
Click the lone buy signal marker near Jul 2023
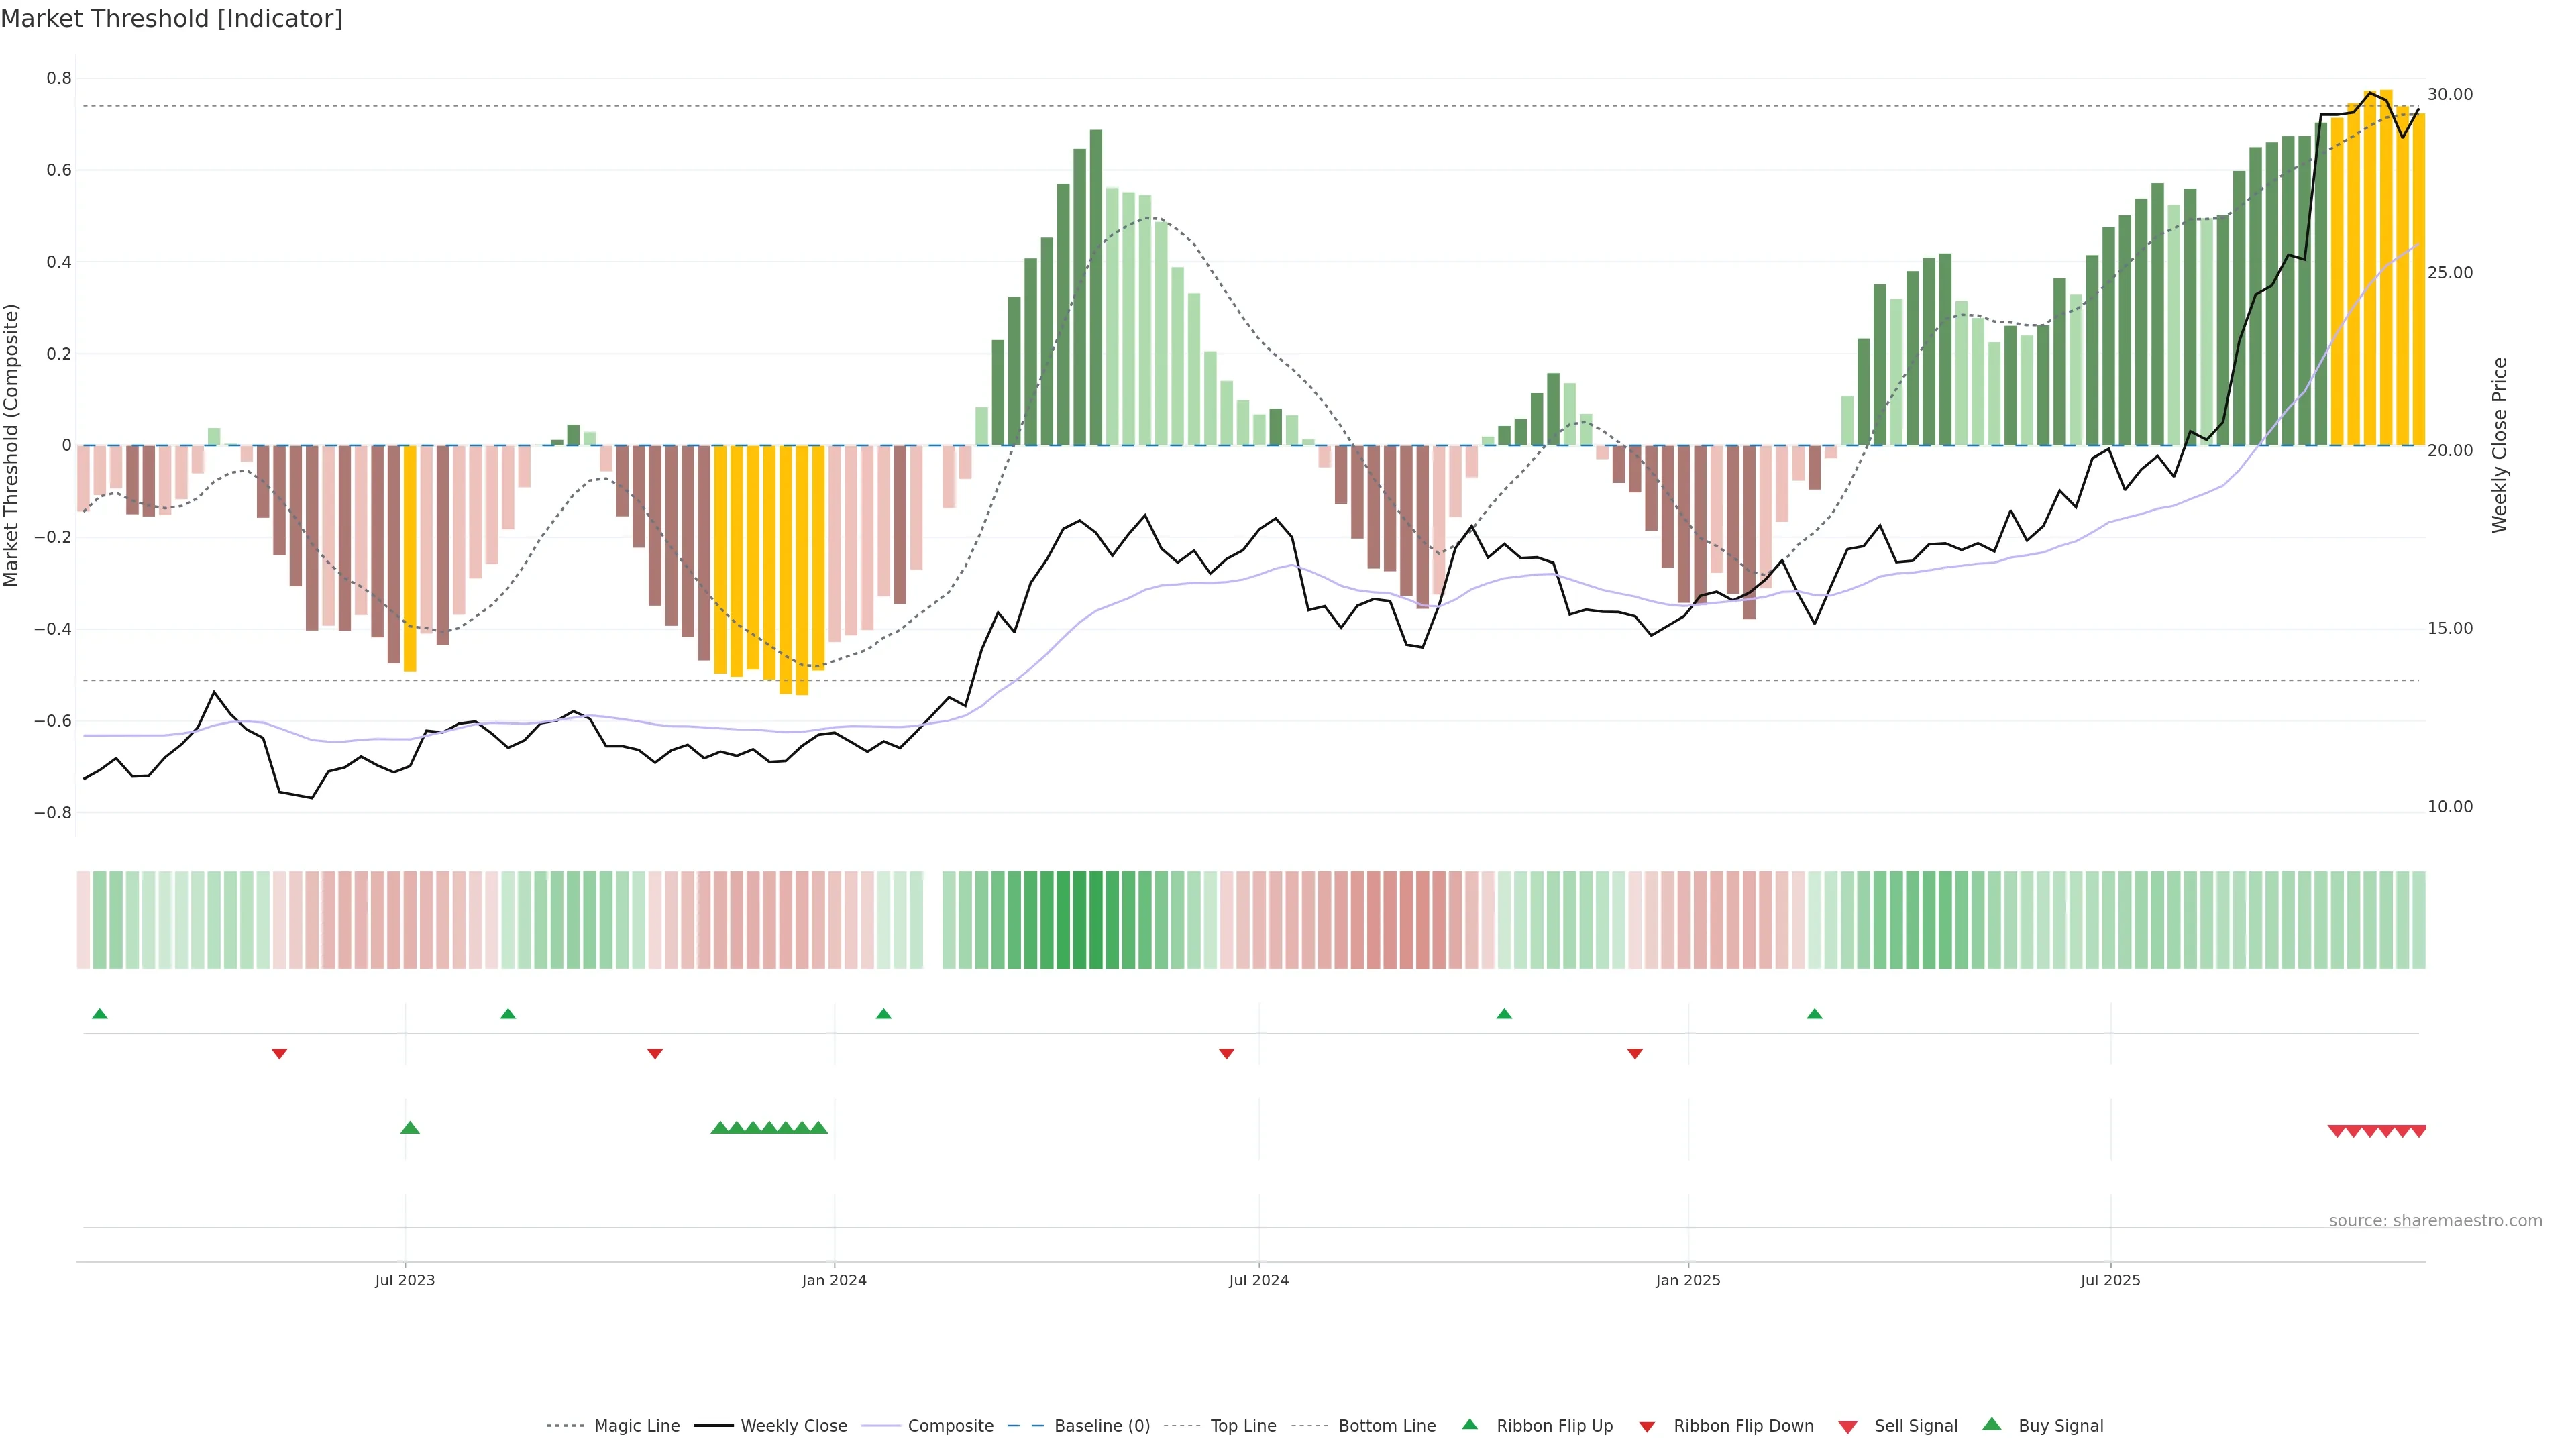click(410, 1128)
